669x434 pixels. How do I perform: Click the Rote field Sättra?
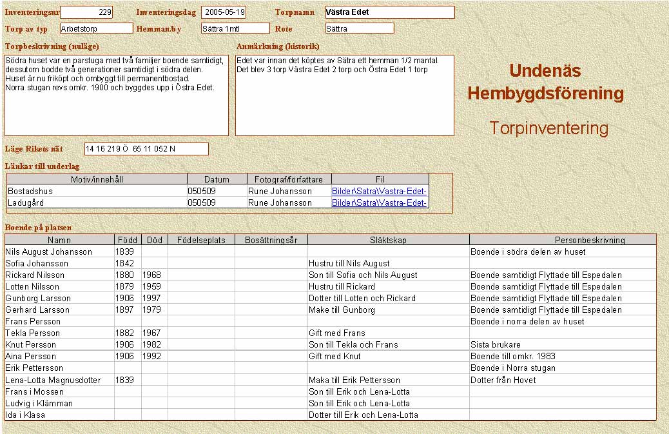pos(359,28)
